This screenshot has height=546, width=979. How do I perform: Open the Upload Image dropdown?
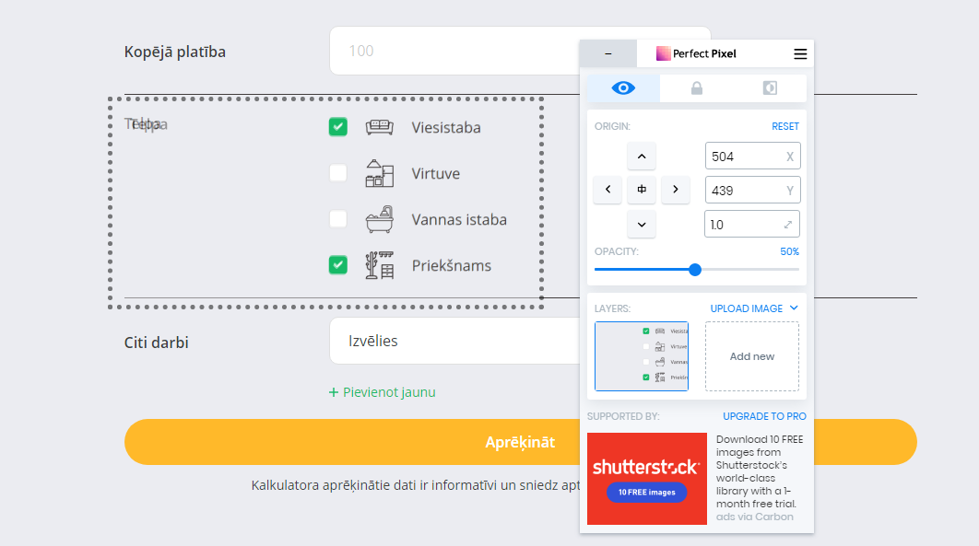pyautogui.click(x=753, y=308)
